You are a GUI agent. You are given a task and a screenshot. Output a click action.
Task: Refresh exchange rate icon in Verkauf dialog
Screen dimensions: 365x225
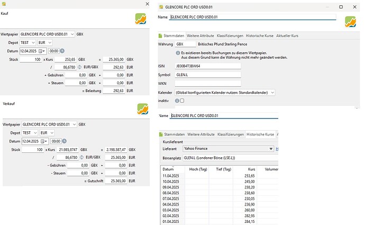pyautogui.click(x=81, y=157)
